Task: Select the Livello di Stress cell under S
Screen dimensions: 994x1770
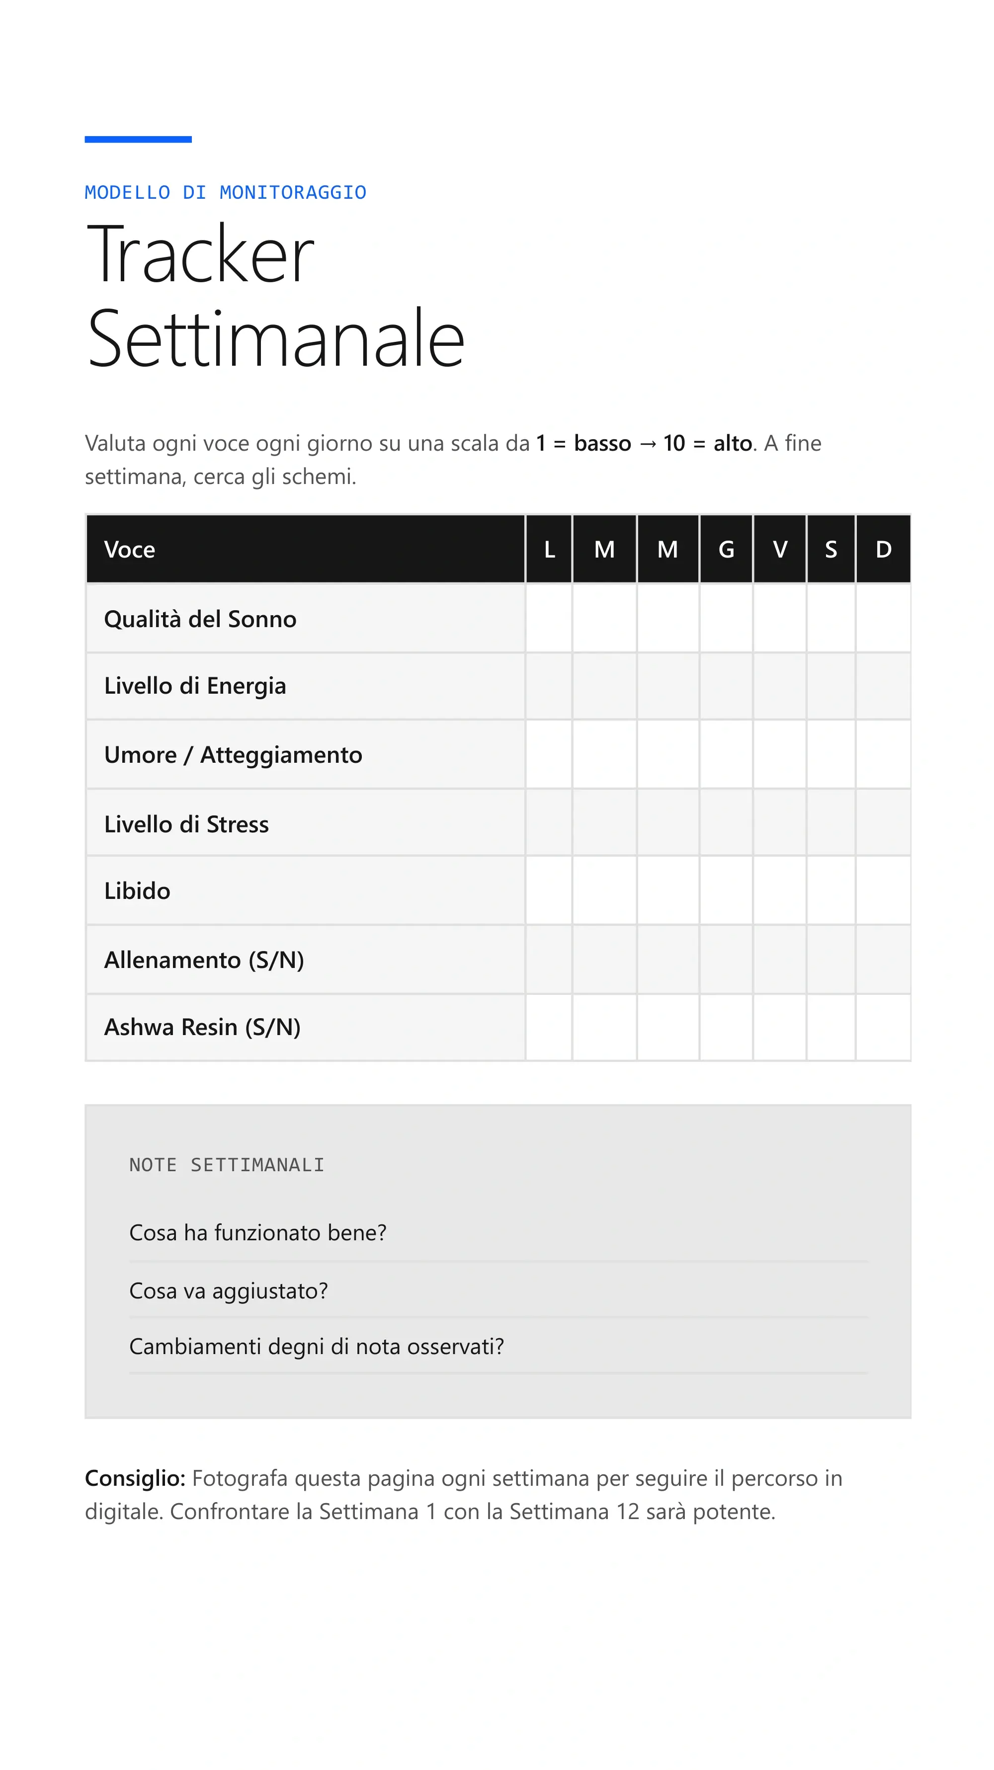Action: coord(830,822)
